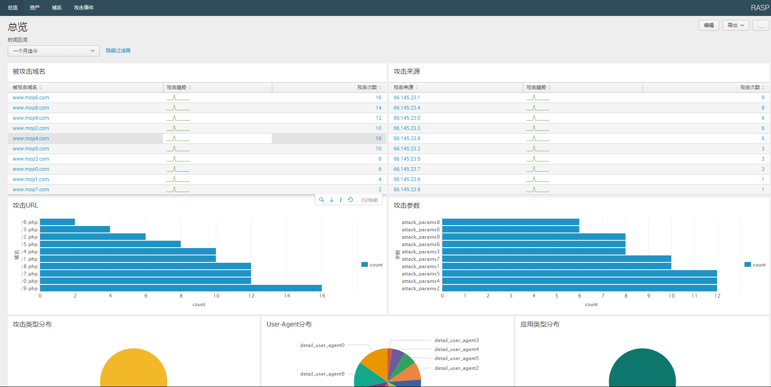
Task: Click the CSV download icon on 攻击URL panel
Action: click(x=331, y=199)
